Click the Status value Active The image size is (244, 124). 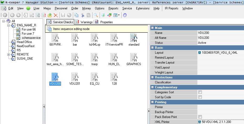point(221,43)
